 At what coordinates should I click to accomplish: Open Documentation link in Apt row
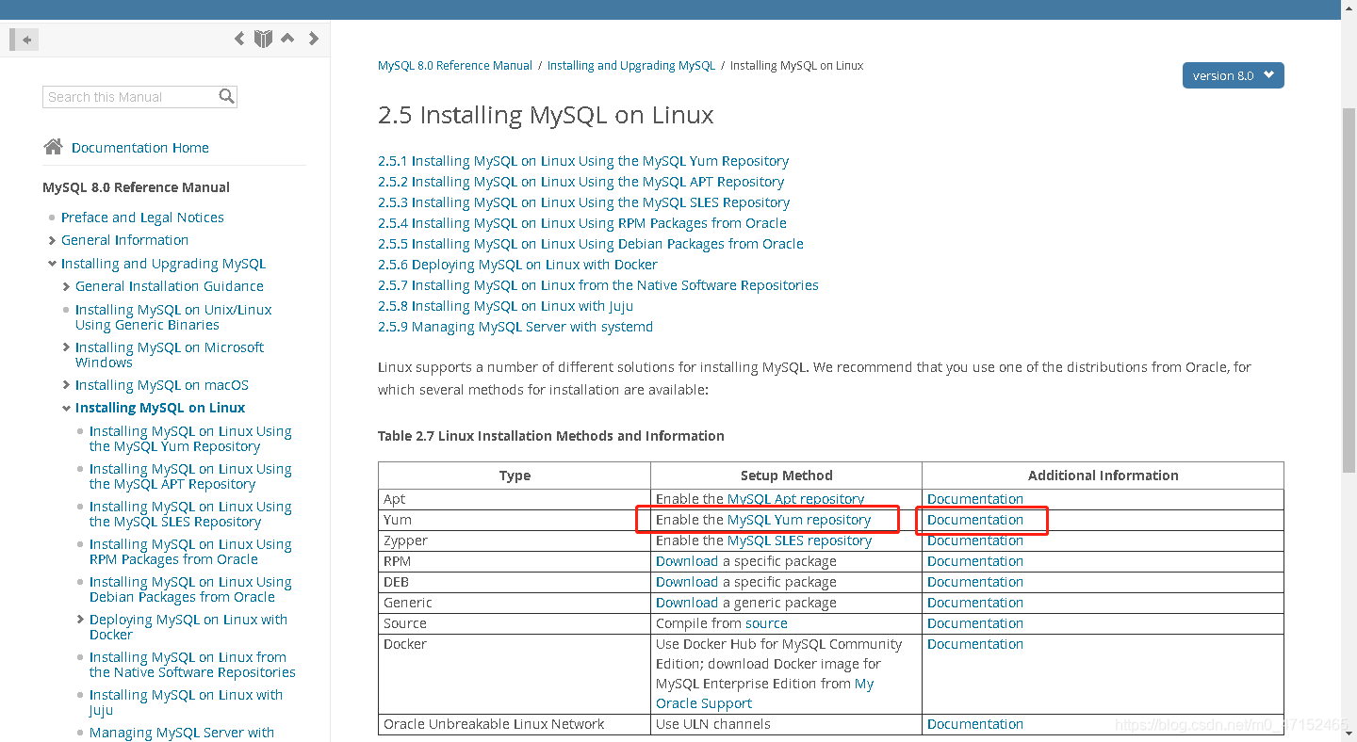(x=975, y=499)
